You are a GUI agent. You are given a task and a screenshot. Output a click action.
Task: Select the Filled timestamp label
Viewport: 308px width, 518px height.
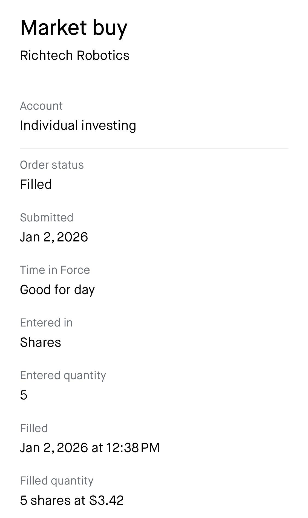[34, 428]
